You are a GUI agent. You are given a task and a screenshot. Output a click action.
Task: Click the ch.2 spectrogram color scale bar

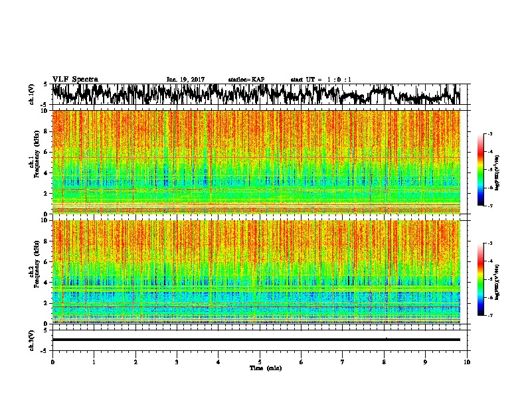480,279
